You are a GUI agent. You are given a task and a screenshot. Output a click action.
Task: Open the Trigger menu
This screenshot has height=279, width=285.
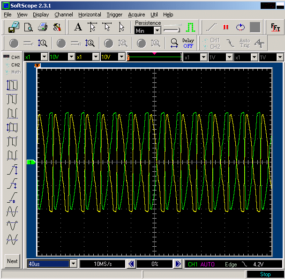(114, 15)
